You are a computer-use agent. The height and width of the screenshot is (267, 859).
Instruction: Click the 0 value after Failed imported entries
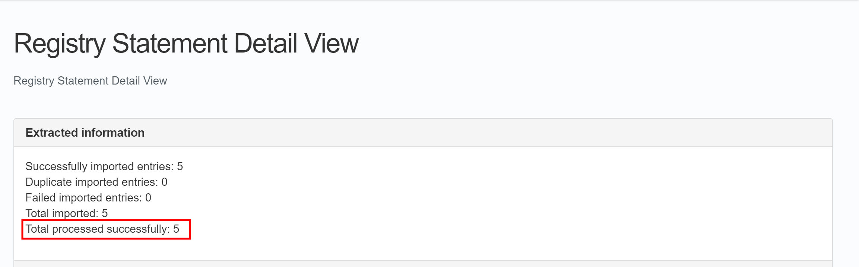point(148,198)
